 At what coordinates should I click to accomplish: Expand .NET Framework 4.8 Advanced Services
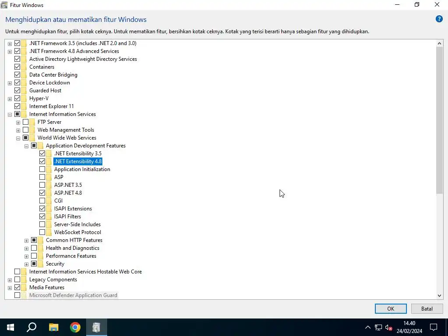coord(10,52)
